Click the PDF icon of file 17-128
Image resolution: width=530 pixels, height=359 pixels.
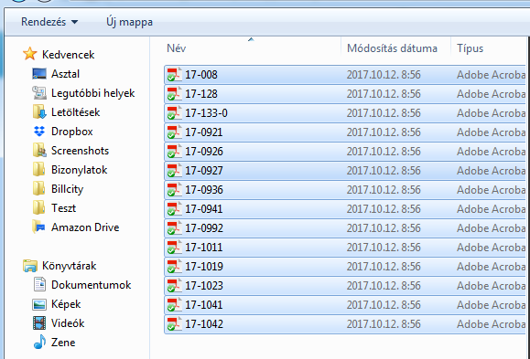(x=175, y=94)
